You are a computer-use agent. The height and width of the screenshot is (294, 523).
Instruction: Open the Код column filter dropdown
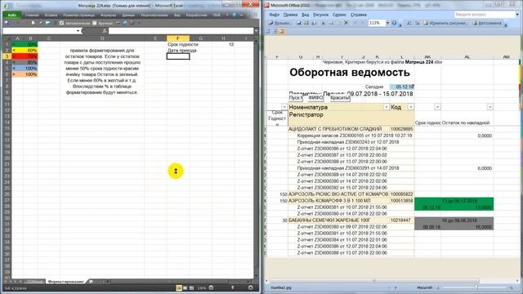[x=411, y=107]
